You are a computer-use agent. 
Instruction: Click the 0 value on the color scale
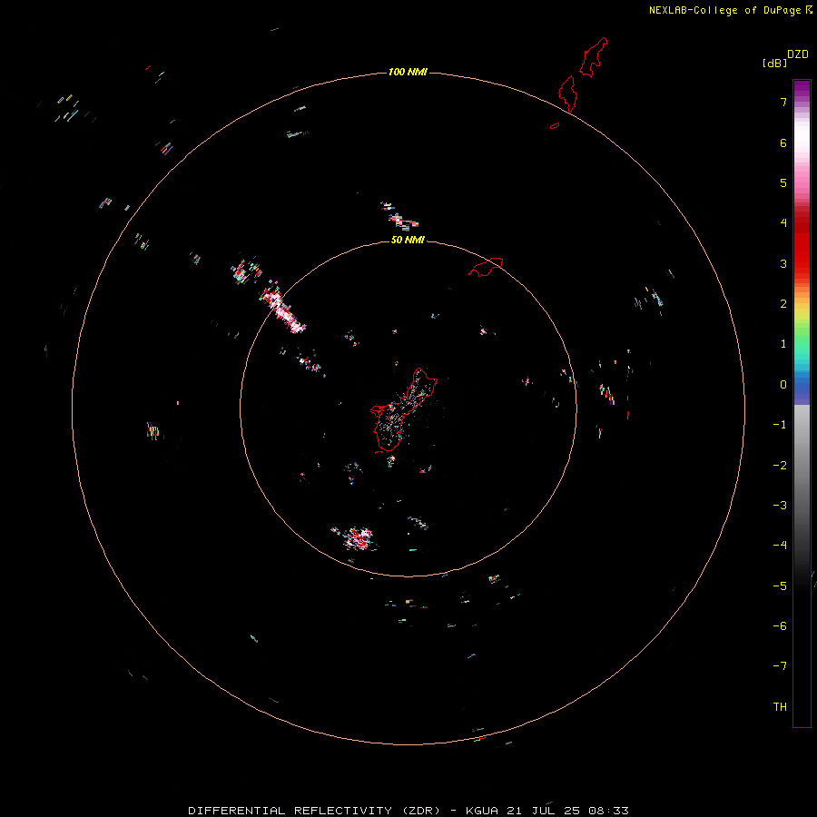(x=783, y=385)
